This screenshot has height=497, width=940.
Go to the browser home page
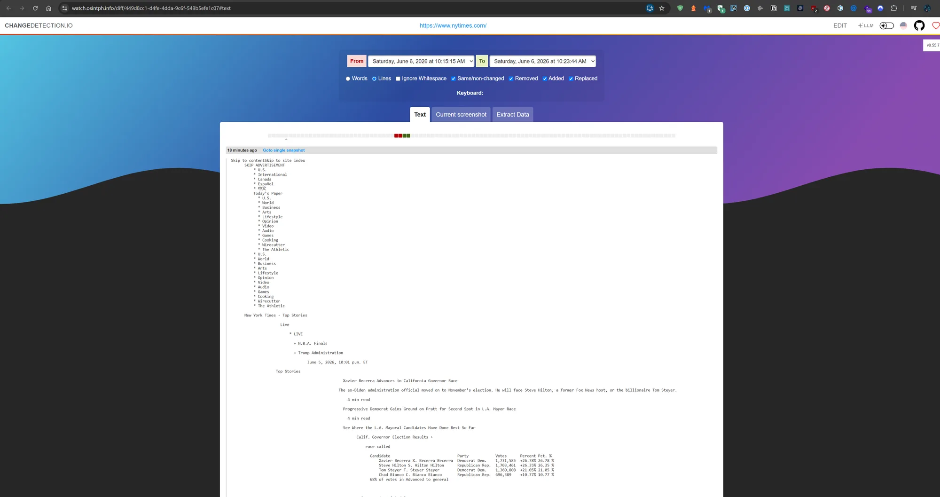tap(48, 8)
